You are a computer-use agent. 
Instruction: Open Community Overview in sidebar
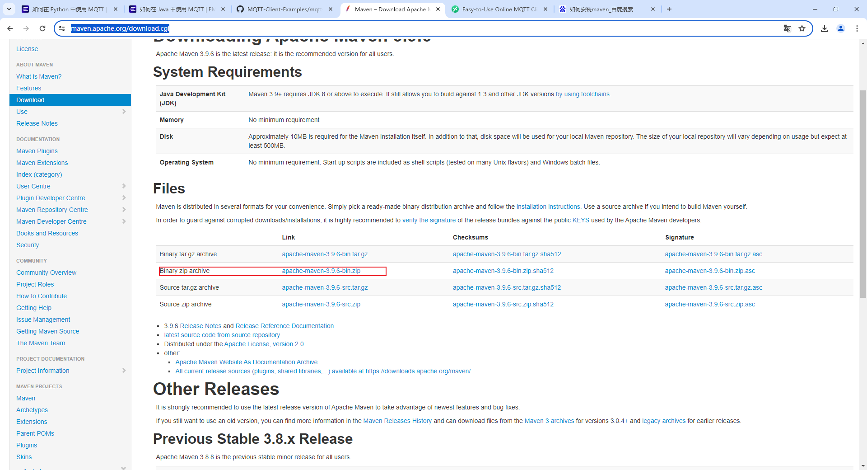click(46, 273)
